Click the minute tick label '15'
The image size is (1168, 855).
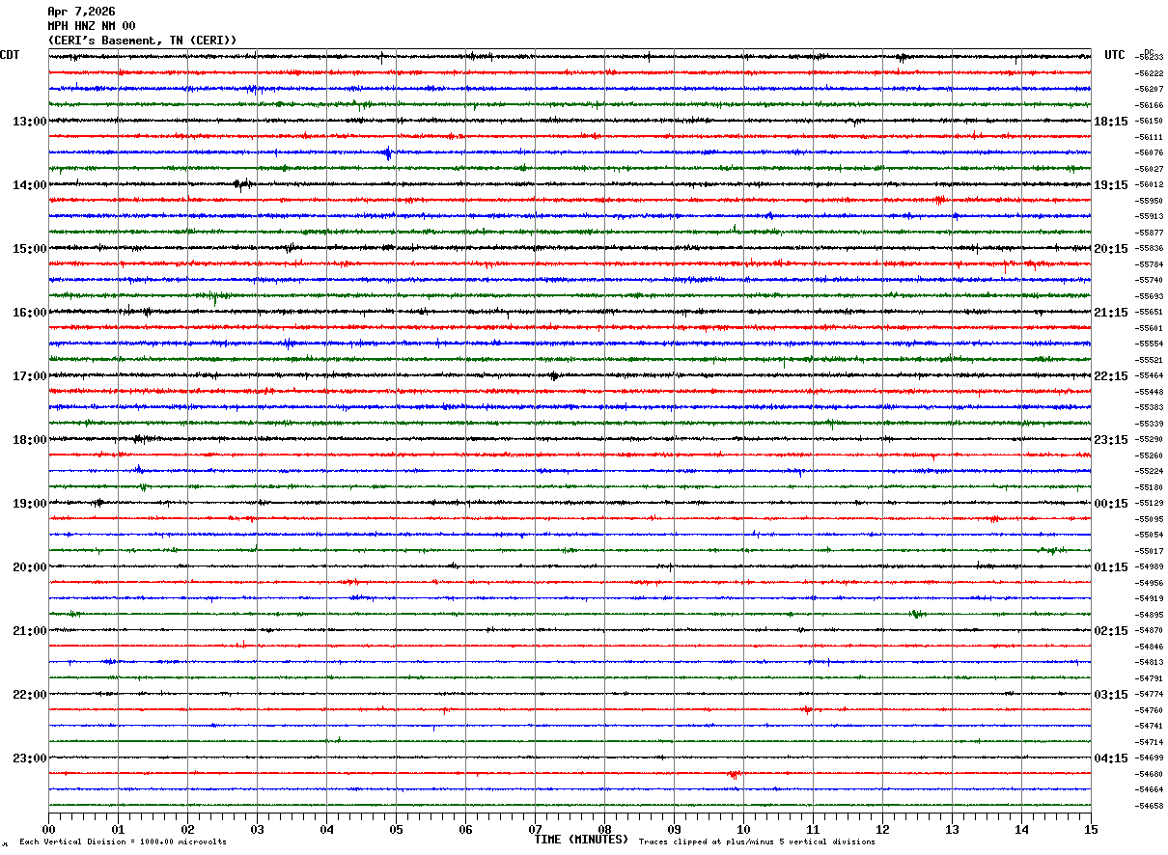[1091, 830]
